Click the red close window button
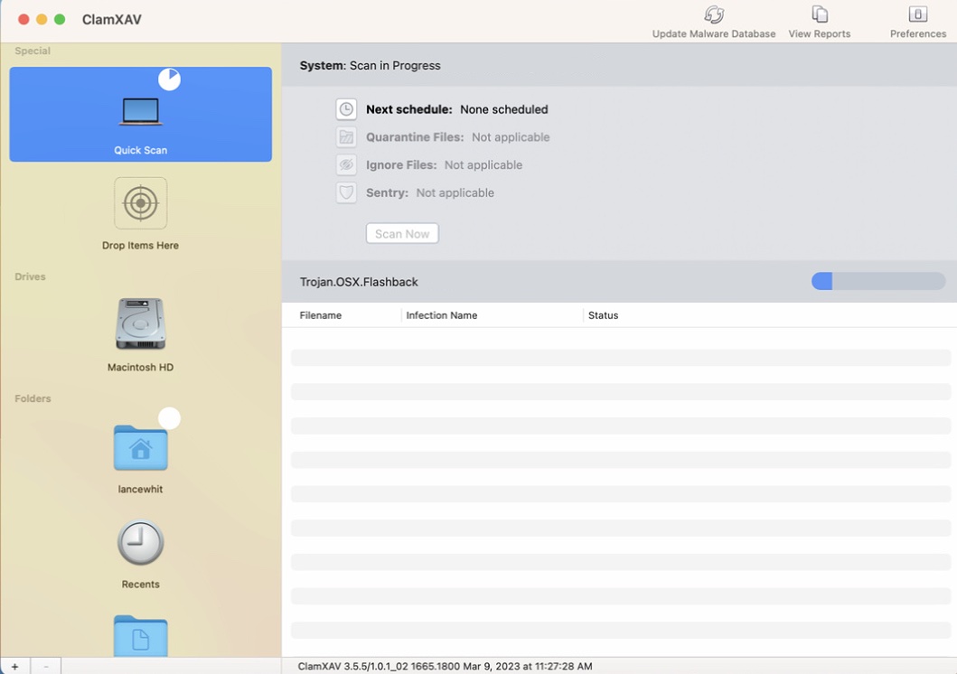Image resolution: width=957 pixels, height=674 pixels. [x=23, y=19]
